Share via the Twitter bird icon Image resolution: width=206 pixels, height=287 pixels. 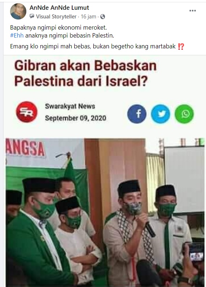pos(161,114)
